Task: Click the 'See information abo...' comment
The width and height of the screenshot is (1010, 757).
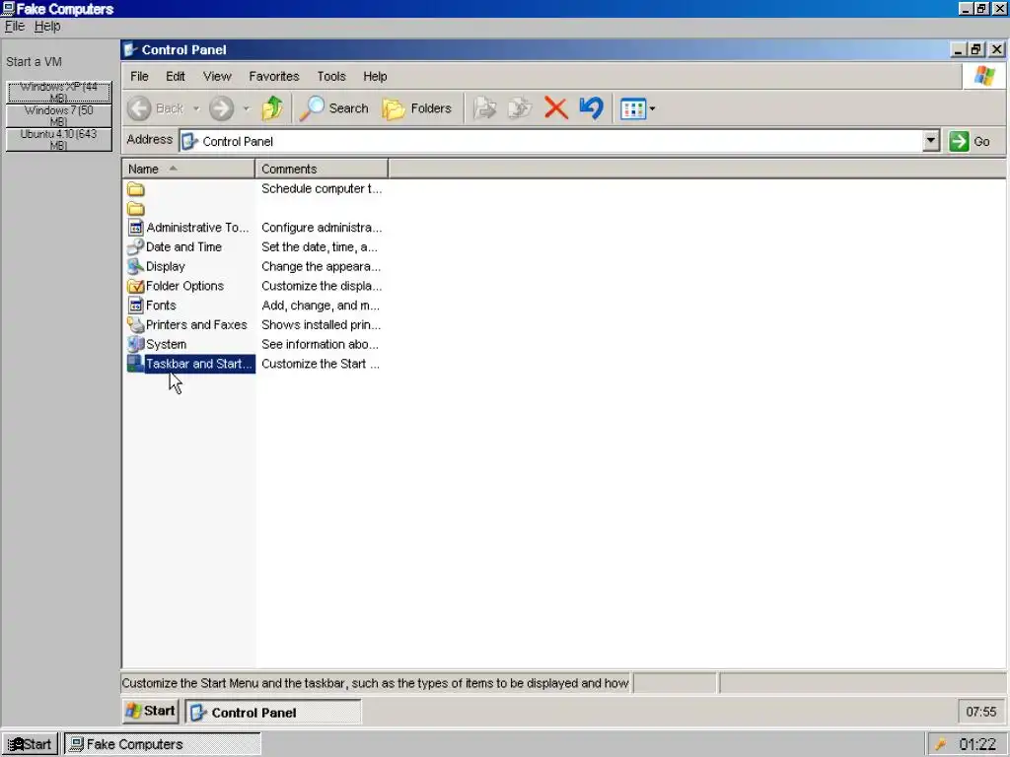Action: (320, 344)
